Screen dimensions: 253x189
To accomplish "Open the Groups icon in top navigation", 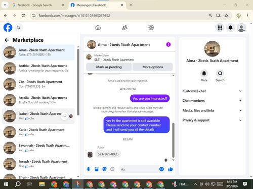I will [151, 28].
